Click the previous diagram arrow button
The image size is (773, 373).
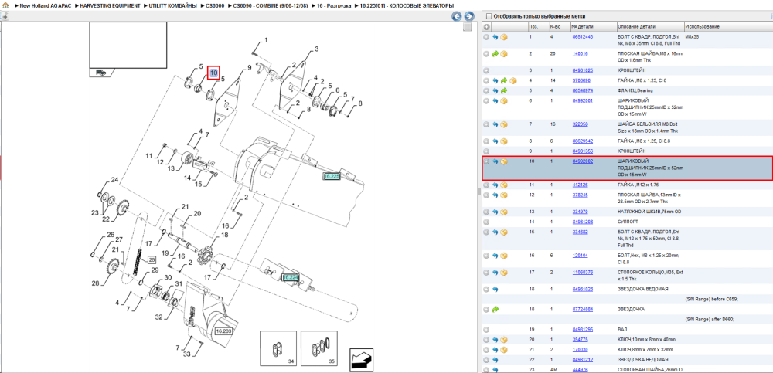457,16
